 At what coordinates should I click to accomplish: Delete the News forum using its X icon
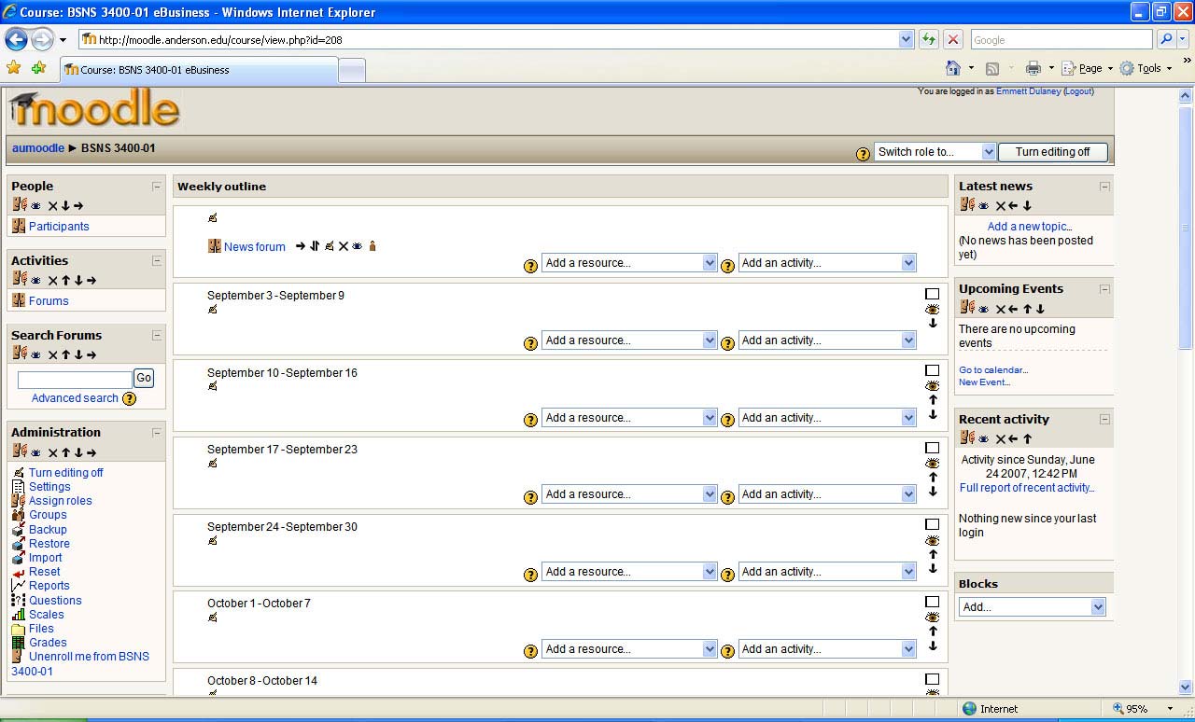pos(343,246)
